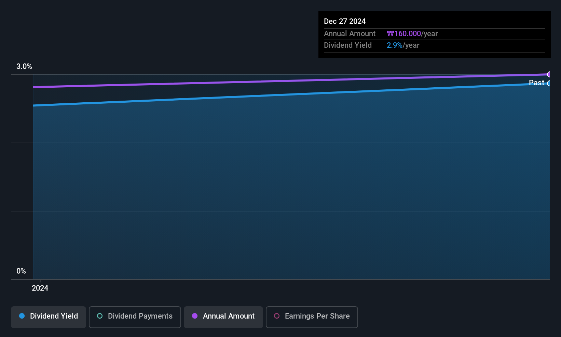561x337 pixels.
Task: Click the Dividend Yield tooltip row label
Action: 348,45
